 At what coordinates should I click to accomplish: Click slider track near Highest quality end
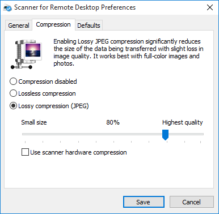196,134
